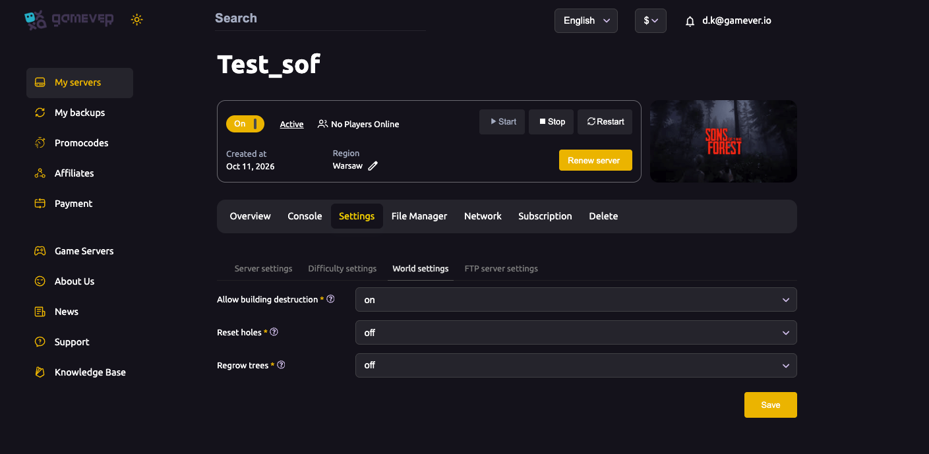The width and height of the screenshot is (929, 454).
Task: Open the Subscription tab
Action: click(545, 216)
